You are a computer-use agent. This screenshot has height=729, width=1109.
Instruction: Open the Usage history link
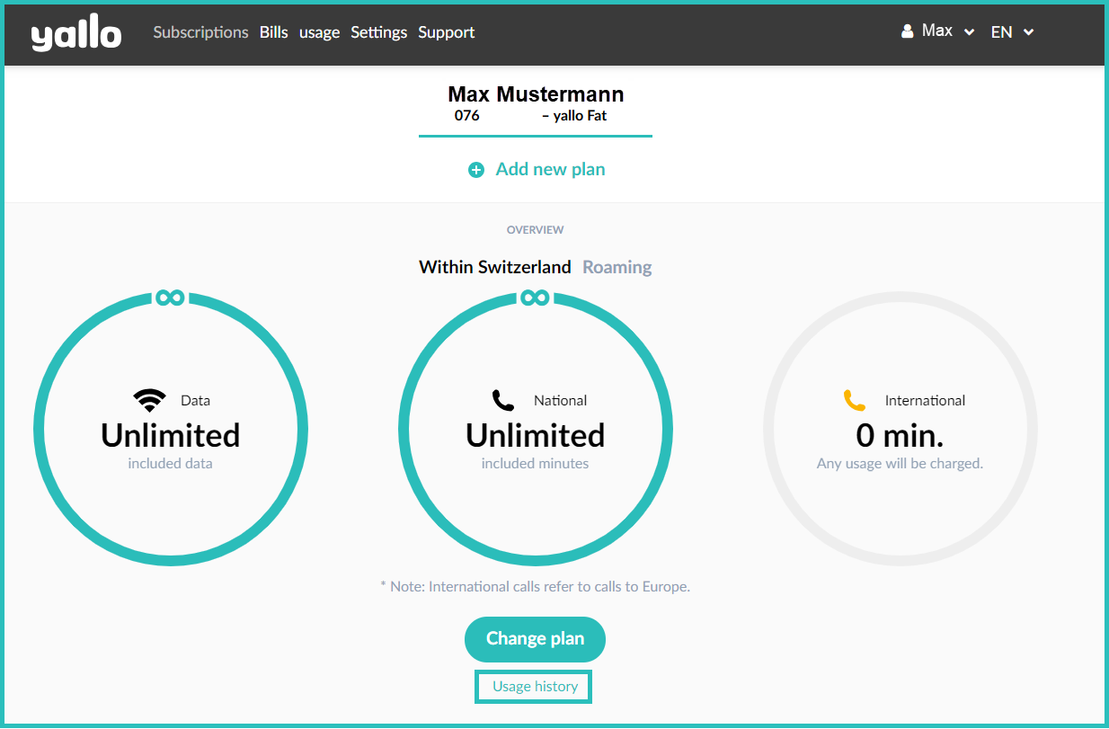tap(533, 687)
